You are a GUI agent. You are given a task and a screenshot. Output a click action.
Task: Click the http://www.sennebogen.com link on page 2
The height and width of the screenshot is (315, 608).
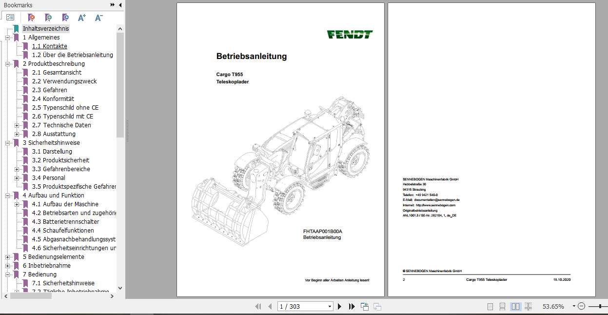pyautogui.click(x=435, y=205)
